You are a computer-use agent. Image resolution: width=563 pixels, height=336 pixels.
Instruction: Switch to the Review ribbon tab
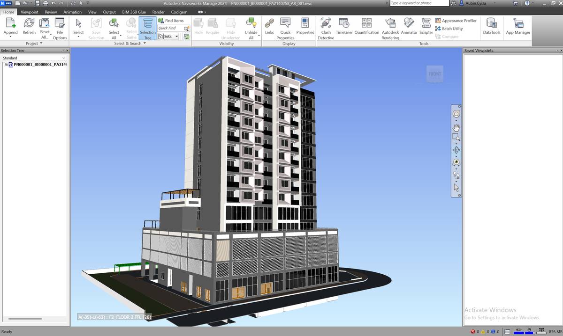[51, 12]
